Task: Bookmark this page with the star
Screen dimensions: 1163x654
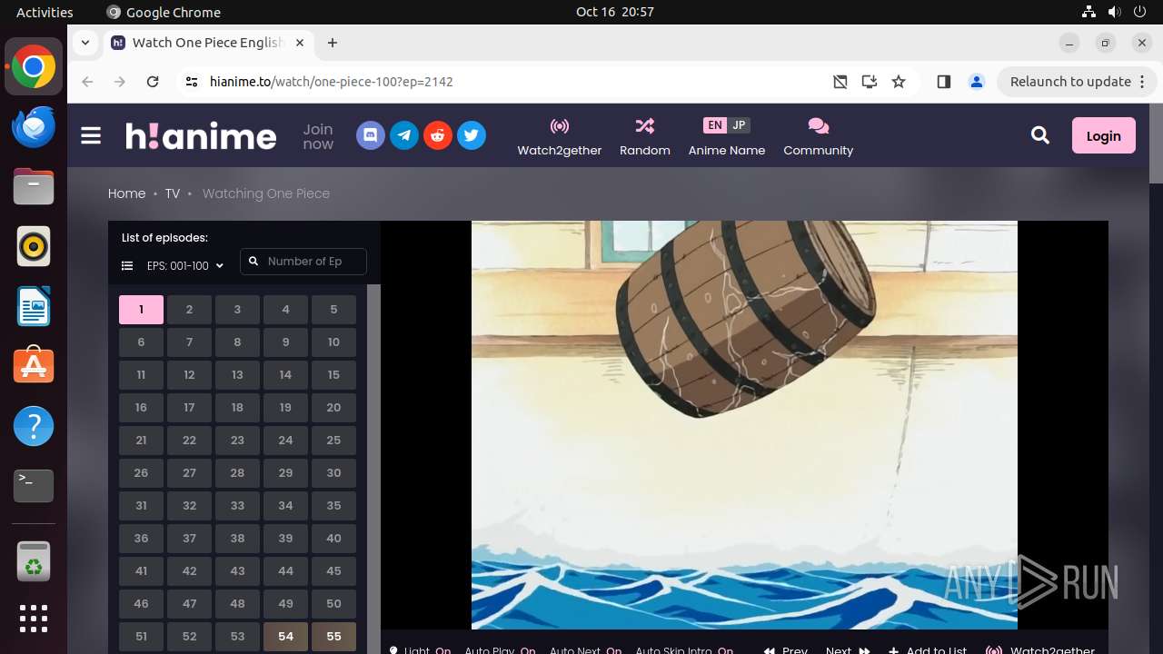Action: point(899,82)
